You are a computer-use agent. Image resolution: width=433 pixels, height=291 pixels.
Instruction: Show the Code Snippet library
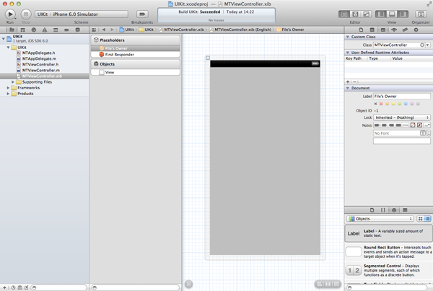[x=383, y=210]
